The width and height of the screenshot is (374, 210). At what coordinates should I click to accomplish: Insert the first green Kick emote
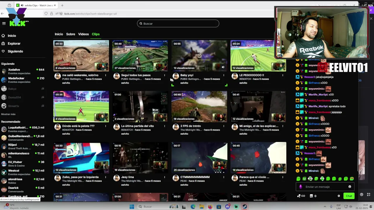tap(298, 178)
